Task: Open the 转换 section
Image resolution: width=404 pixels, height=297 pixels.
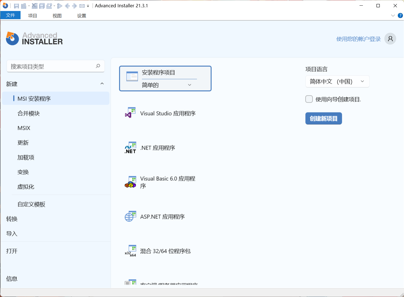Action: coord(12,219)
